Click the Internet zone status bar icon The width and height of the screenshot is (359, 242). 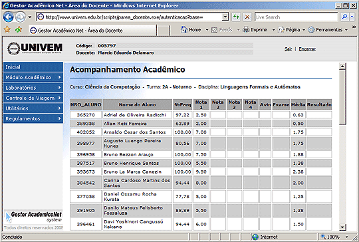(255, 237)
